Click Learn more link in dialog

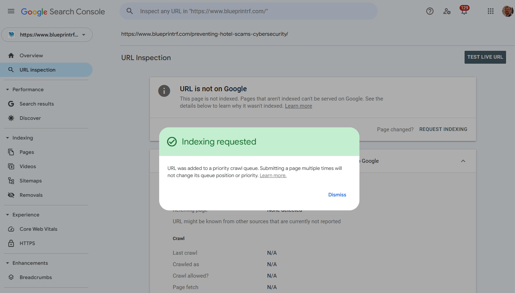(x=273, y=175)
